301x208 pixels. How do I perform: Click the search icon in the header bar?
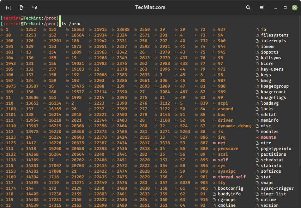(x=248, y=7)
